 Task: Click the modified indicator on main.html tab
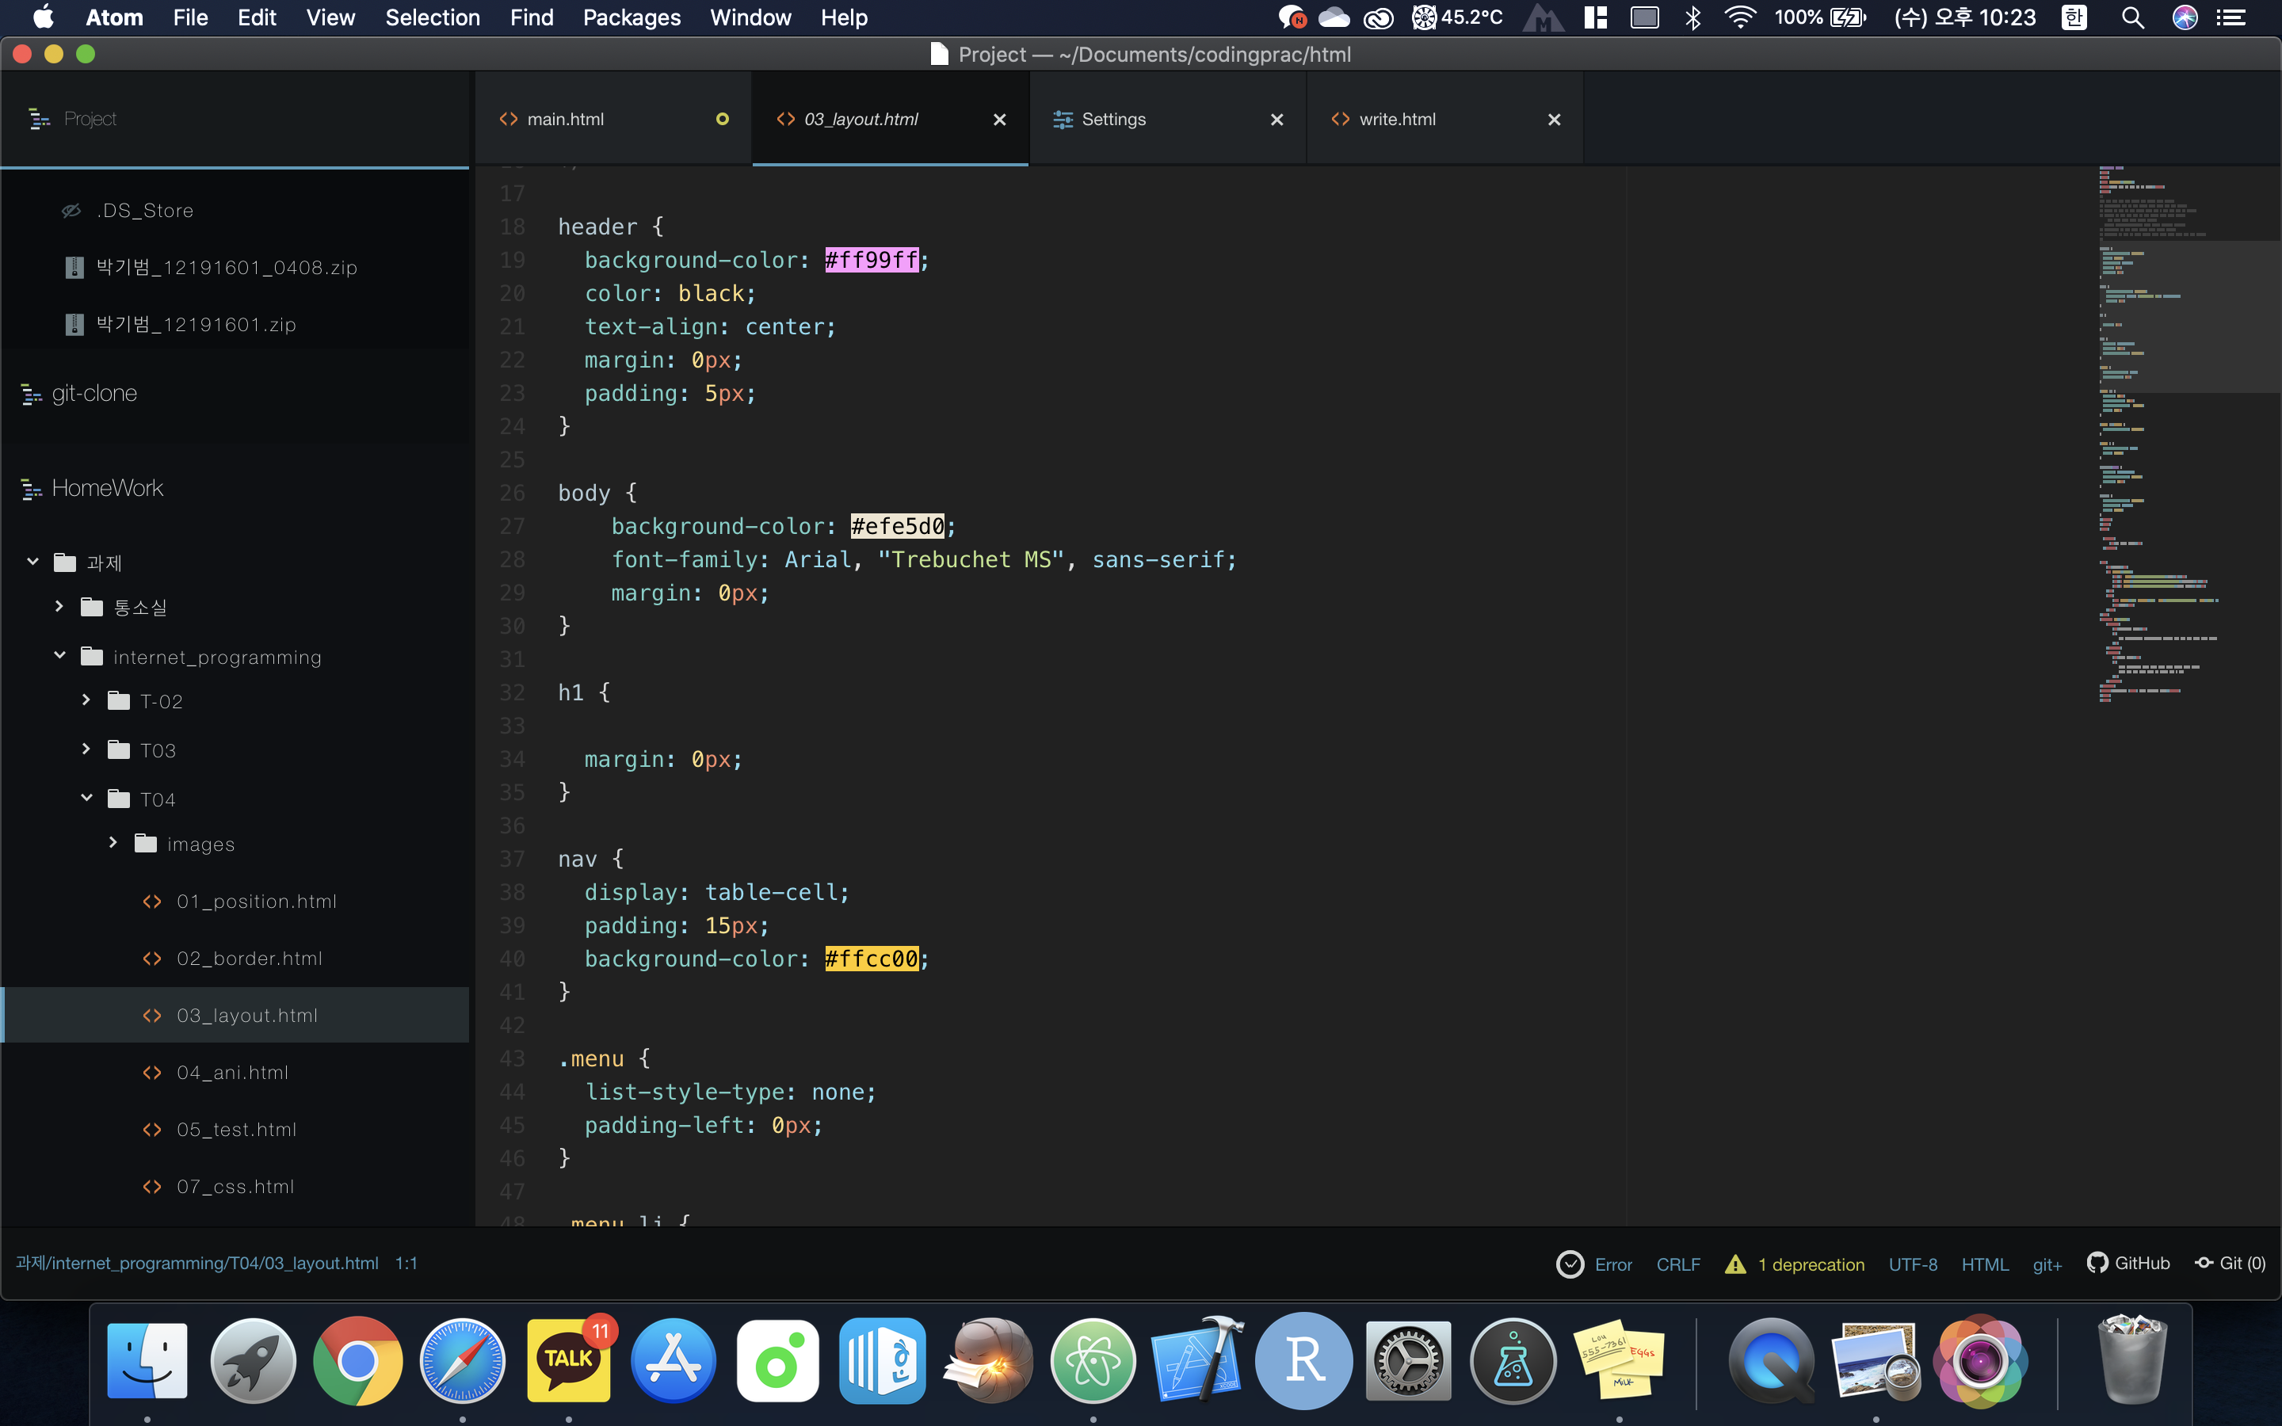click(723, 120)
